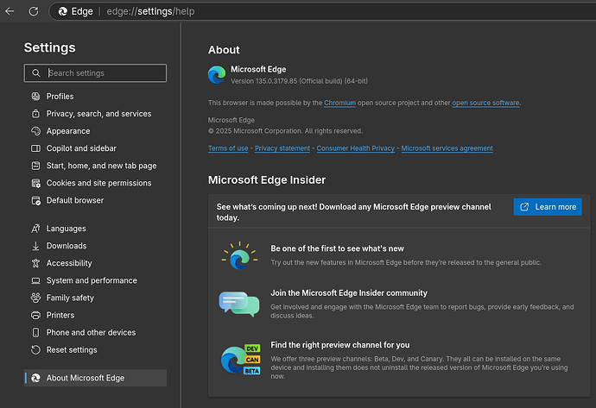
Task: Open the Microsoft services agreement link
Action: tap(447, 148)
